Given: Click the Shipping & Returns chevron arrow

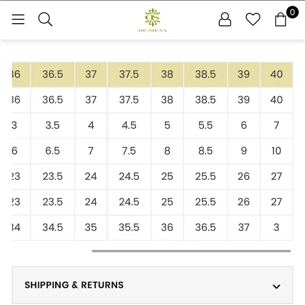Looking at the screenshot, I should (x=276, y=286).
